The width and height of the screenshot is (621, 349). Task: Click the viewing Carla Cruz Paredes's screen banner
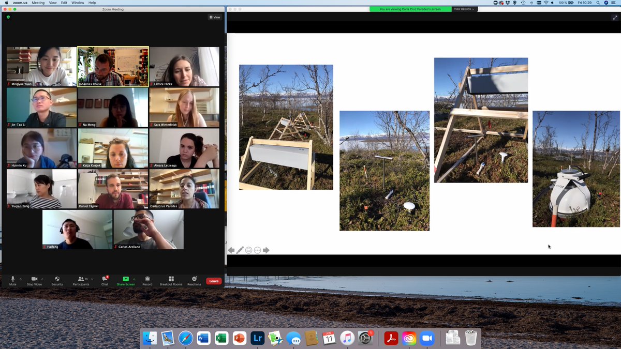(410, 9)
